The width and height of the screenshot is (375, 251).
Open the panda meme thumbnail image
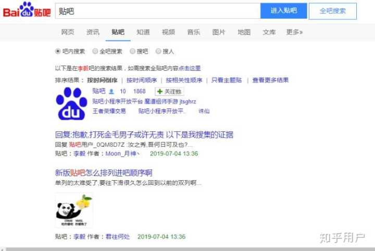[x=74, y=210]
